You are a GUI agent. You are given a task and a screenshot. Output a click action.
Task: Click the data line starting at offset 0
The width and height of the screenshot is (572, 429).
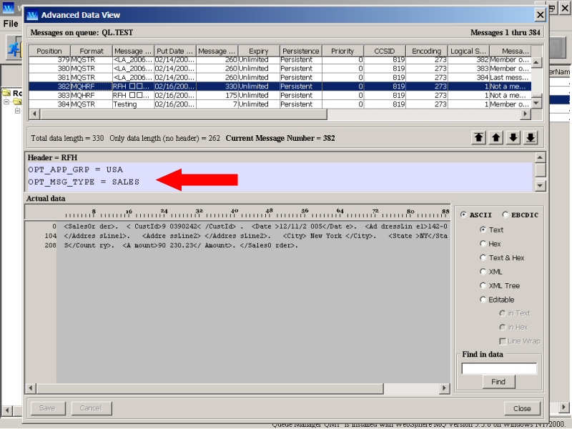[255, 226]
